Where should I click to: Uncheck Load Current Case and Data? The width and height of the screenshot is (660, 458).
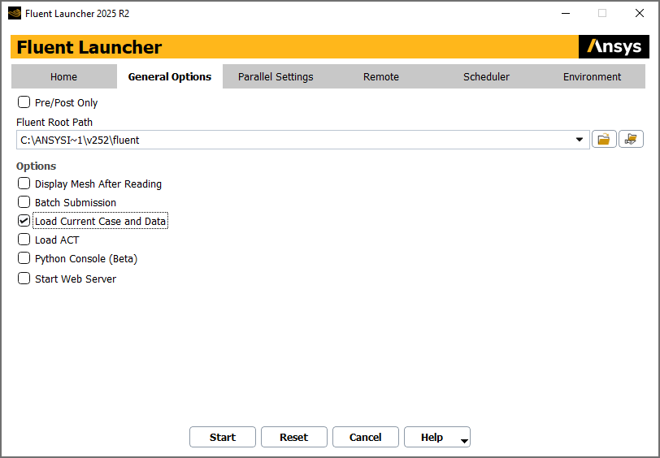coord(24,221)
